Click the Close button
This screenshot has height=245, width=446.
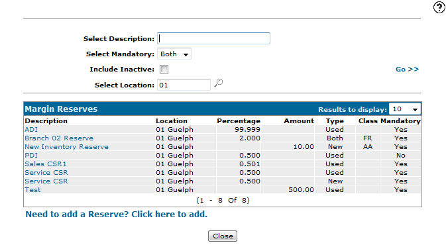[x=223, y=236]
